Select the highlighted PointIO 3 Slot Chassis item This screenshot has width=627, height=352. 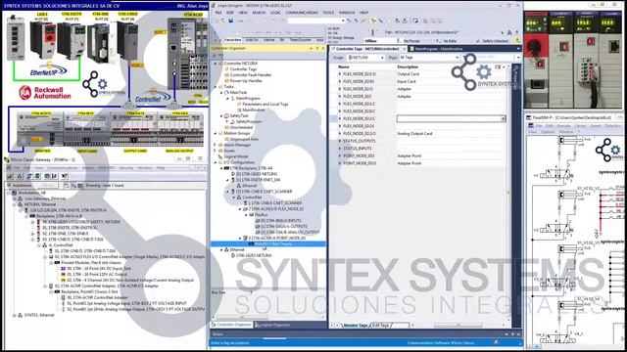click(x=268, y=243)
